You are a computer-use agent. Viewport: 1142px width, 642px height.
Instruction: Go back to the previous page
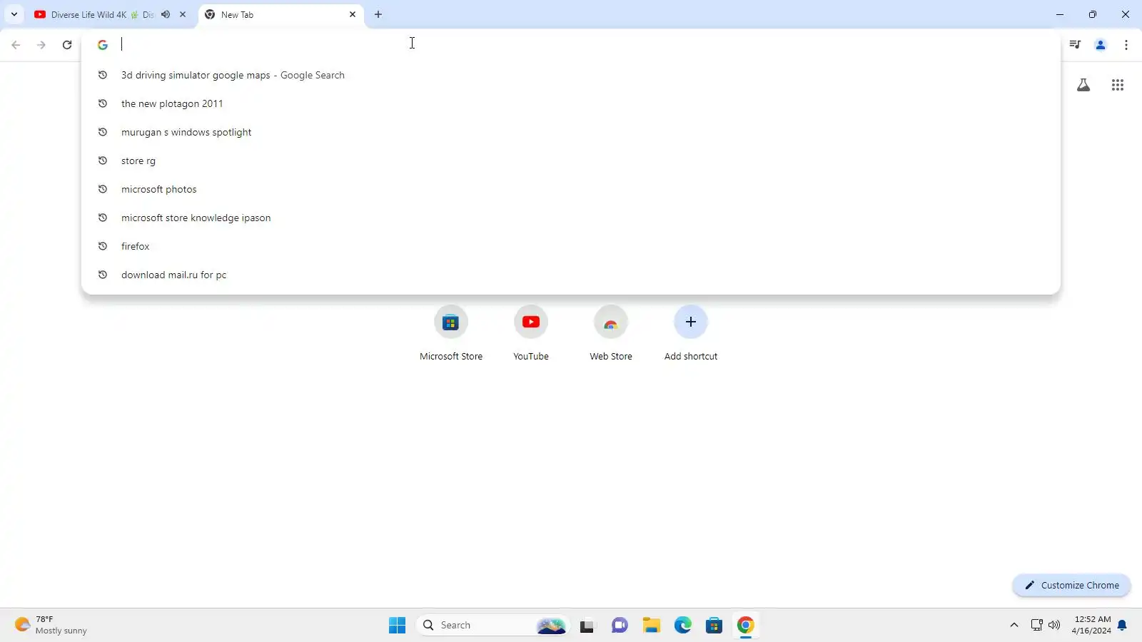16,45
